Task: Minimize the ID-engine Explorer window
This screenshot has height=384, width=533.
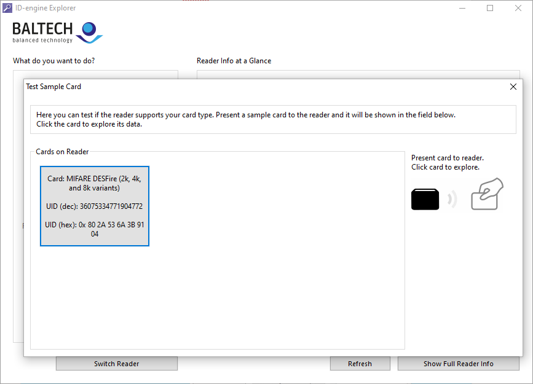Action: click(x=462, y=8)
